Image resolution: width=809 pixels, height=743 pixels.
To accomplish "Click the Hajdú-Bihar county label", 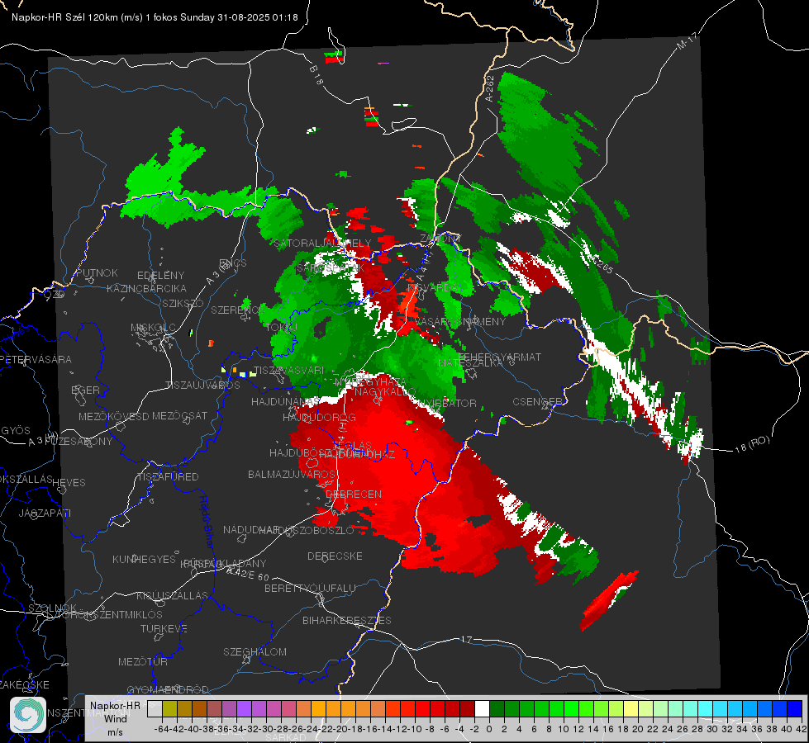I will 207,522.
